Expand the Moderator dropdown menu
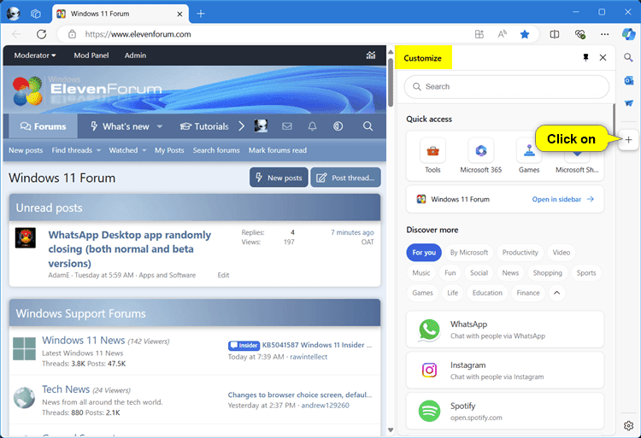The width and height of the screenshot is (641, 438). click(35, 55)
